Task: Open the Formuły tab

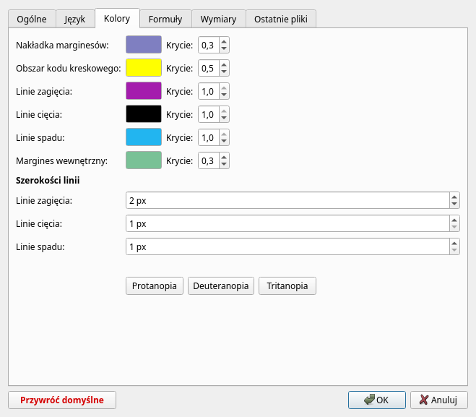Action: point(165,19)
